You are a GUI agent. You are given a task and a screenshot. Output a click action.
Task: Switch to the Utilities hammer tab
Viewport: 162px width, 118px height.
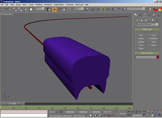(158, 15)
